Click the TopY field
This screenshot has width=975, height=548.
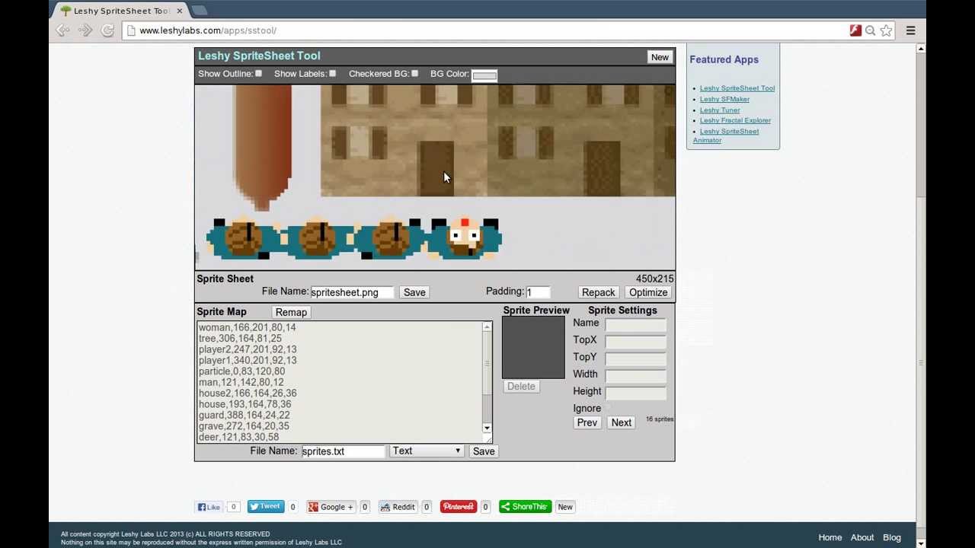click(x=635, y=358)
